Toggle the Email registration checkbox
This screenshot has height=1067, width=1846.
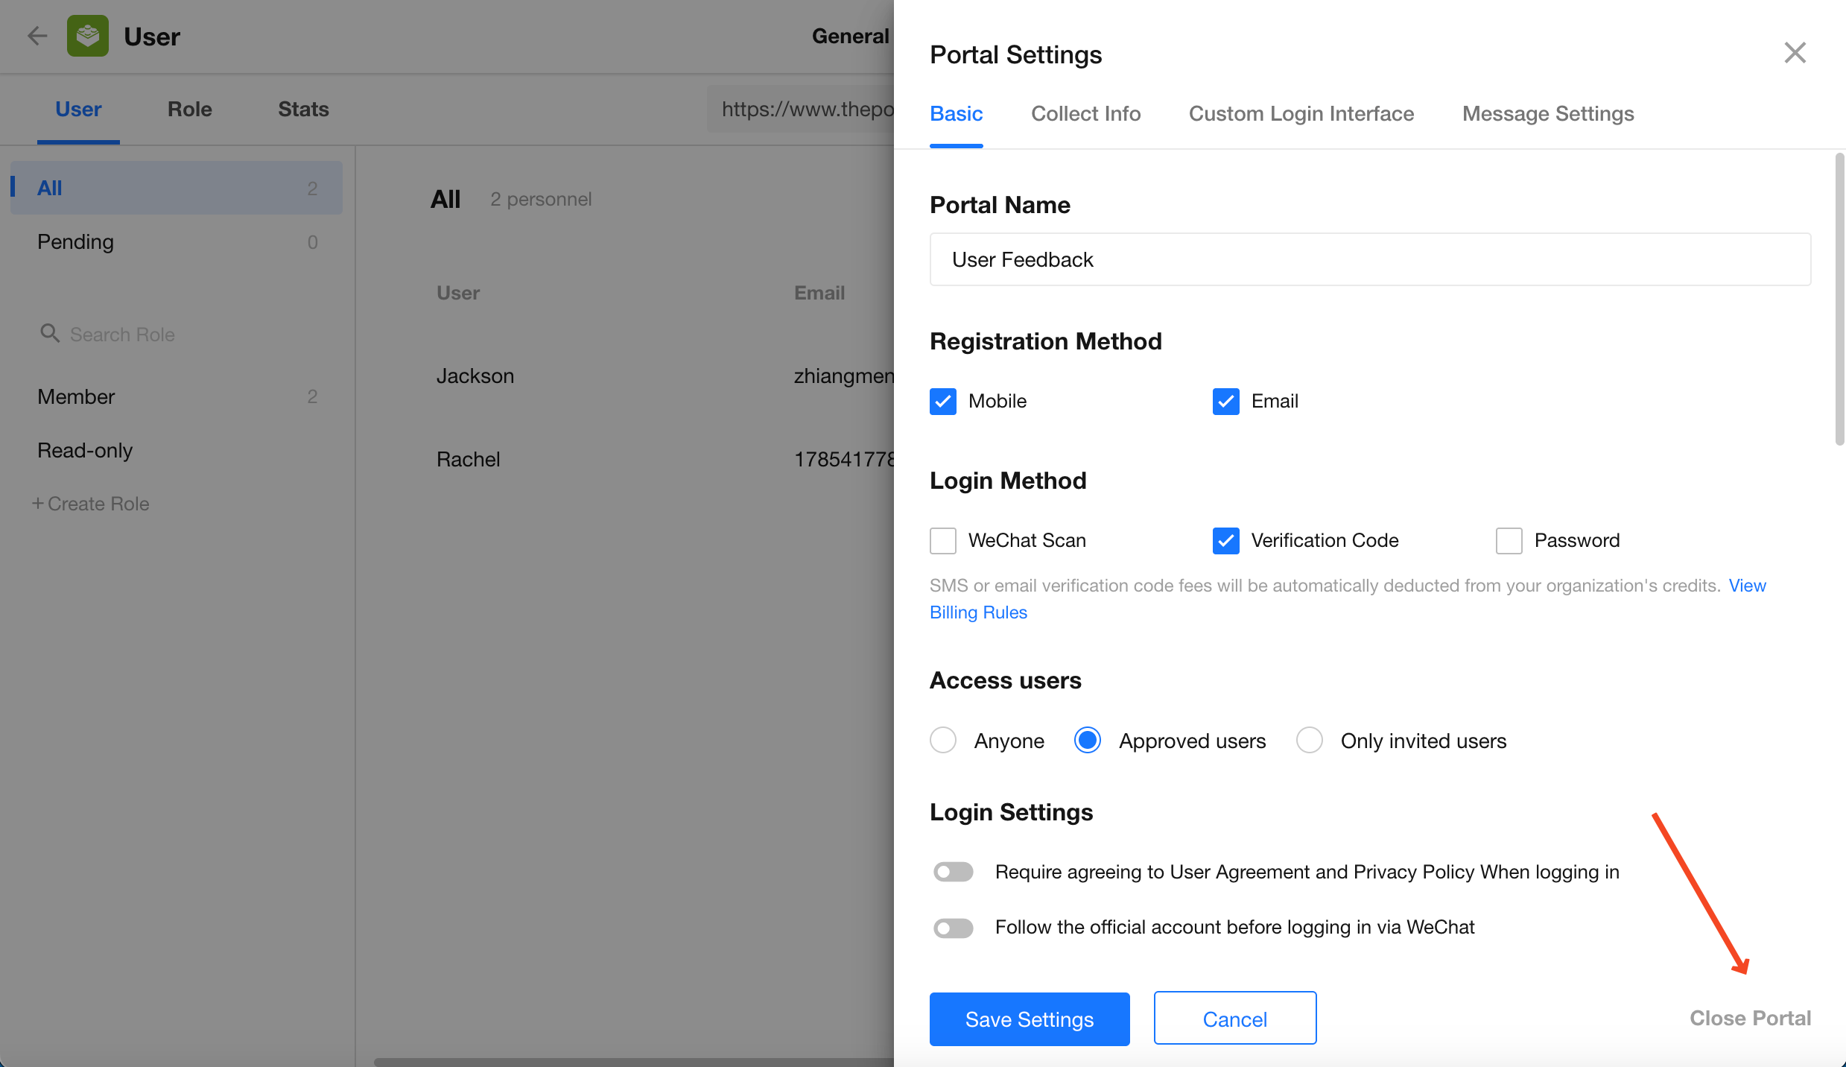tap(1226, 401)
